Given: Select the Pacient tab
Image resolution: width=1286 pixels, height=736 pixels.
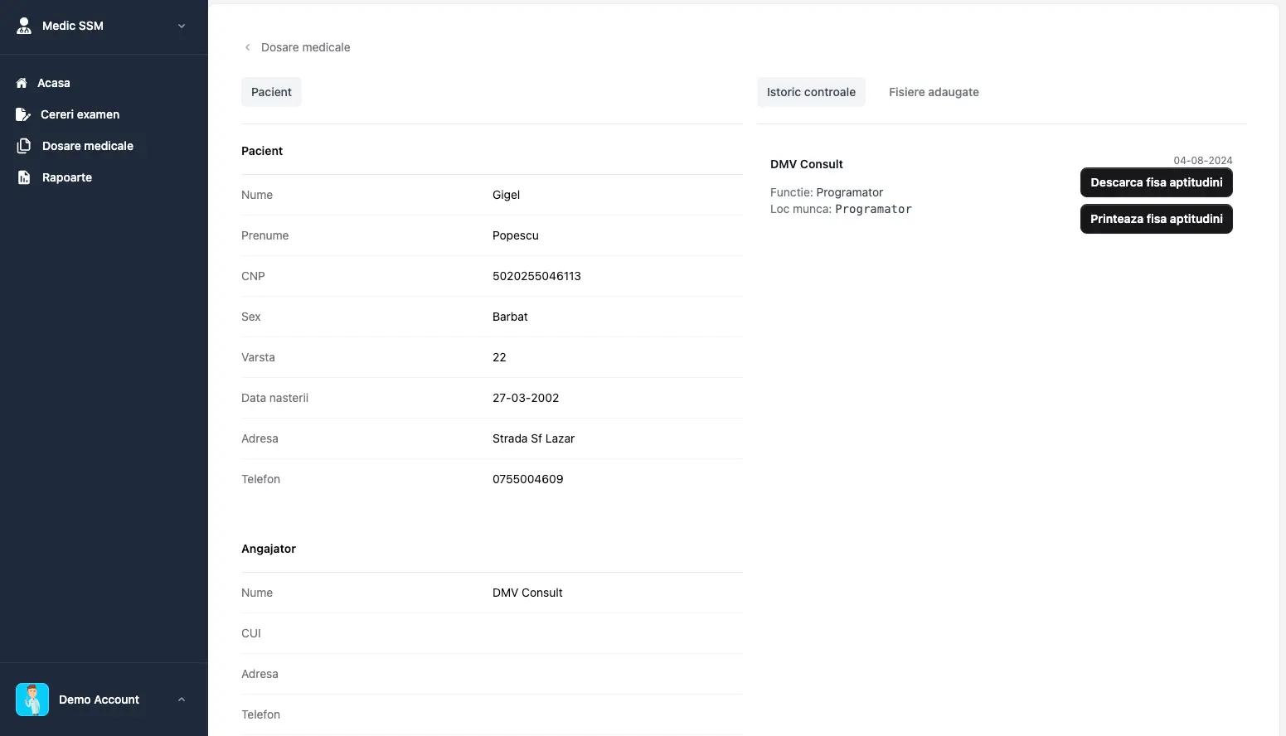Looking at the screenshot, I should point(271,92).
